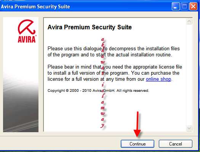The width and height of the screenshot is (200, 152).
Task: Click the paragraph about decompressing installation files
Action: pos(114,52)
